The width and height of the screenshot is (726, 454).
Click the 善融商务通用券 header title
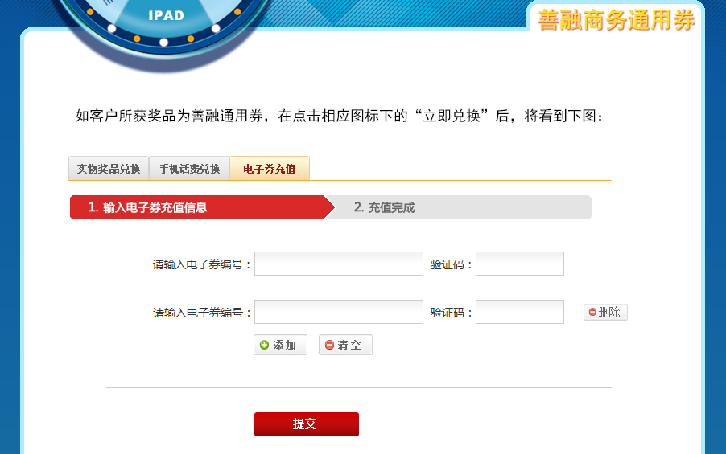(616, 20)
